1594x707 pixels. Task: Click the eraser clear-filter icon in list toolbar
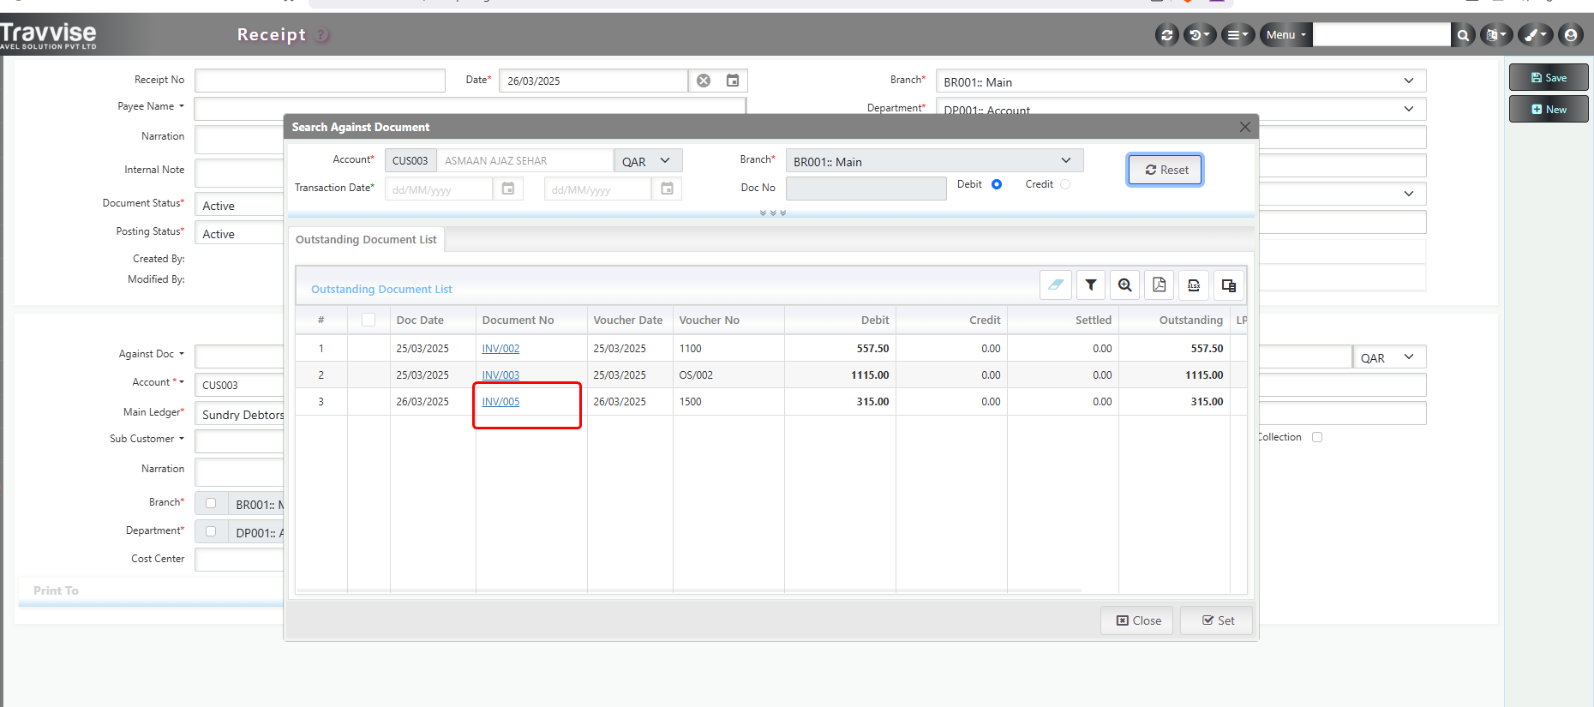(1056, 285)
